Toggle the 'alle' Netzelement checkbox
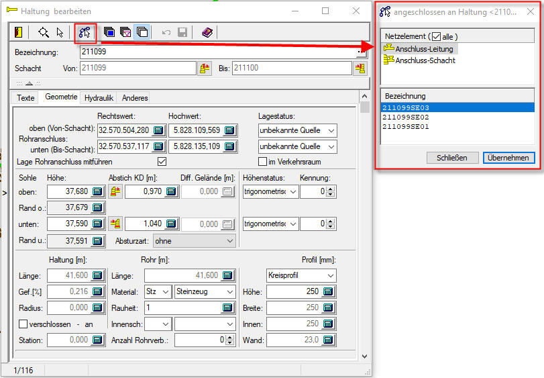The image size is (544, 378). tap(436, 36)
